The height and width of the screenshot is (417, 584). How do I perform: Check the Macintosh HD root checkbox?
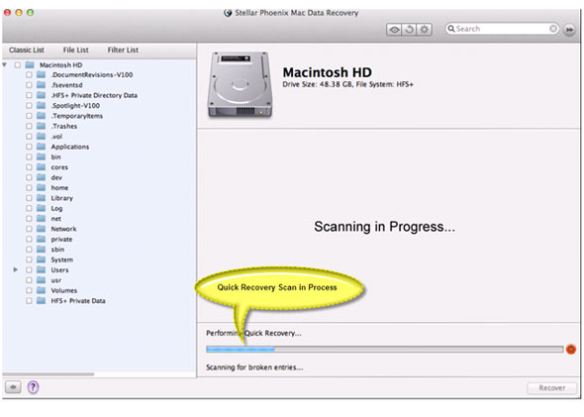(x=18, y=64)
